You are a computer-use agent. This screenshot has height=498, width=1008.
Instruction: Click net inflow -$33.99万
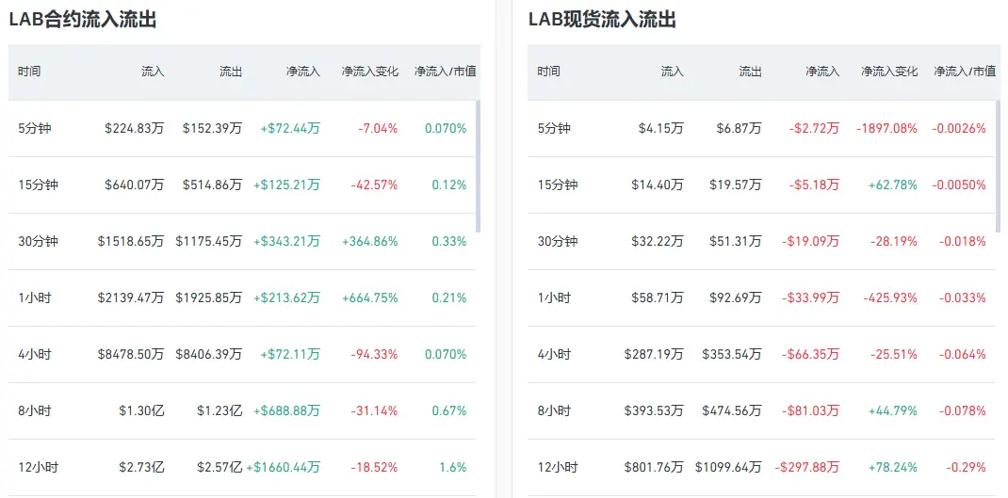coord(811,298)
